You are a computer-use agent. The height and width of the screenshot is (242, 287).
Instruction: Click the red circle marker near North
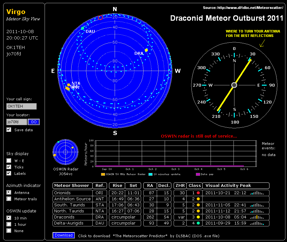[x=100, y=18]
